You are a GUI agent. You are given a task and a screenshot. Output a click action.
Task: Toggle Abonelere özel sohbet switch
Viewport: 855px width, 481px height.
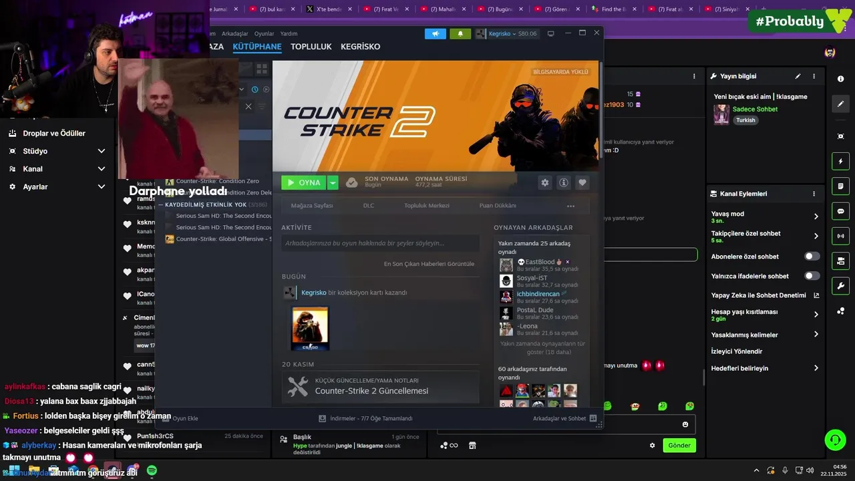812,257
